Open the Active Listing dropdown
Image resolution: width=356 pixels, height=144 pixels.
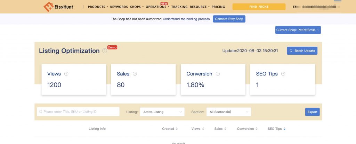162,112
